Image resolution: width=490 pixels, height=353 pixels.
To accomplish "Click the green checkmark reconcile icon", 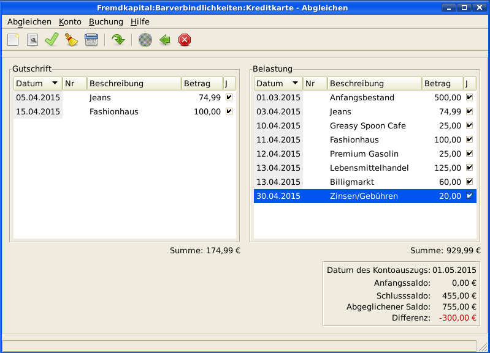I will tap(52, 40).
